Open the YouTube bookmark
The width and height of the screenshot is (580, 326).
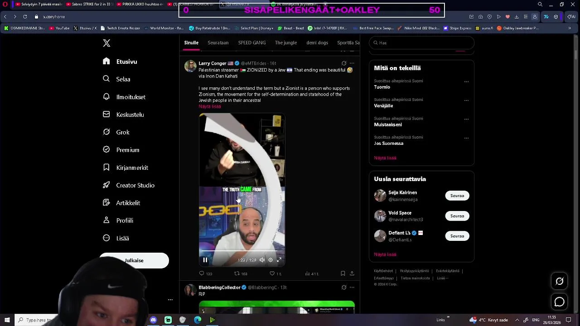tap(59, 28)
